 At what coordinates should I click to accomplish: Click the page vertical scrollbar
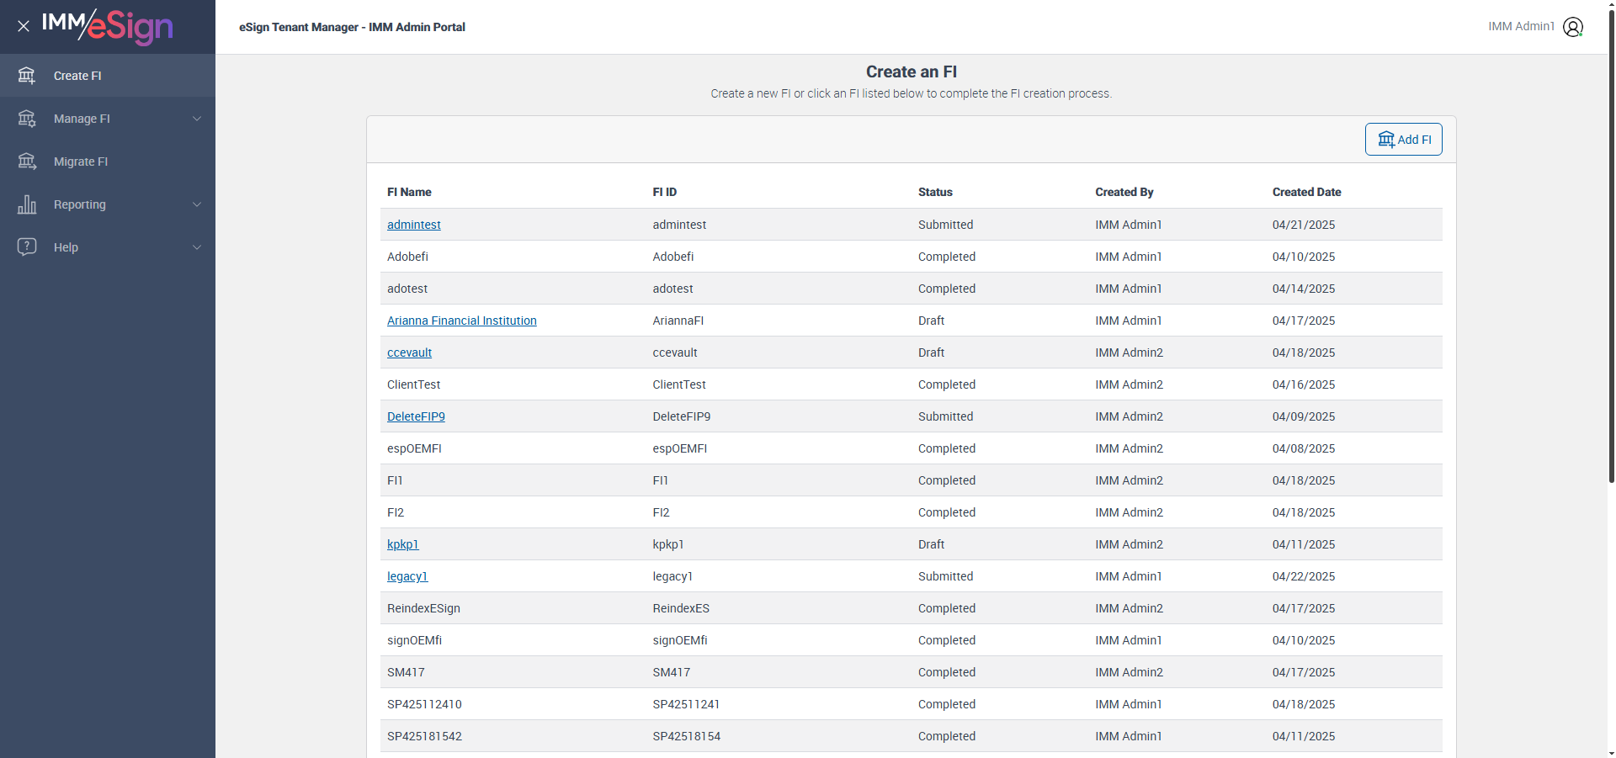(1611, 252)
